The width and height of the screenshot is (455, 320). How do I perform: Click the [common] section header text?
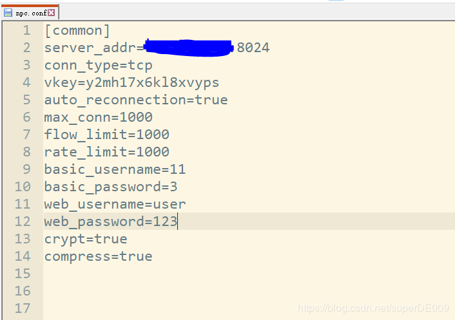(x=77, y=30)
